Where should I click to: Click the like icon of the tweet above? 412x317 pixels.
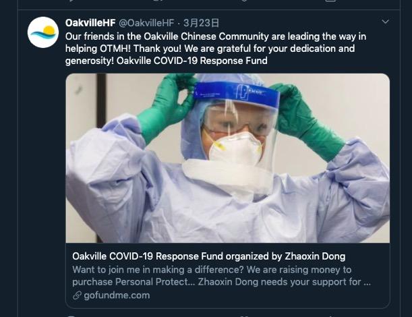point(244,1)
